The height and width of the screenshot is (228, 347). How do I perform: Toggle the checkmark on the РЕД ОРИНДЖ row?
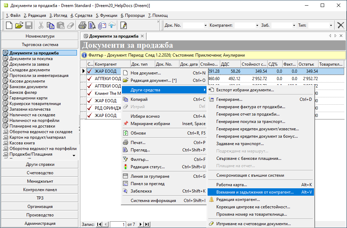pos(90,108)
